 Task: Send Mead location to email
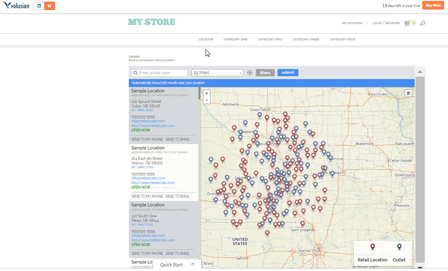(x=178, y=254)
